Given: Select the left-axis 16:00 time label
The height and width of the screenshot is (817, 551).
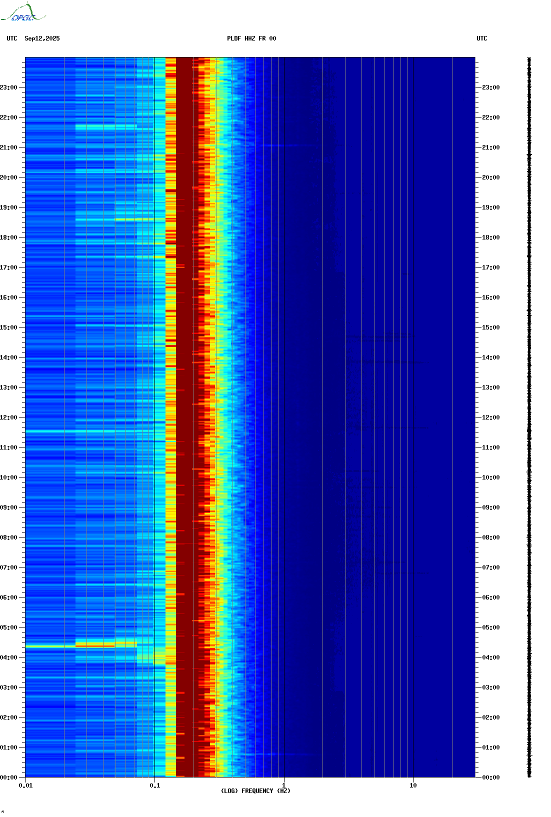Looking at the screenshot, I should point(8,297).
